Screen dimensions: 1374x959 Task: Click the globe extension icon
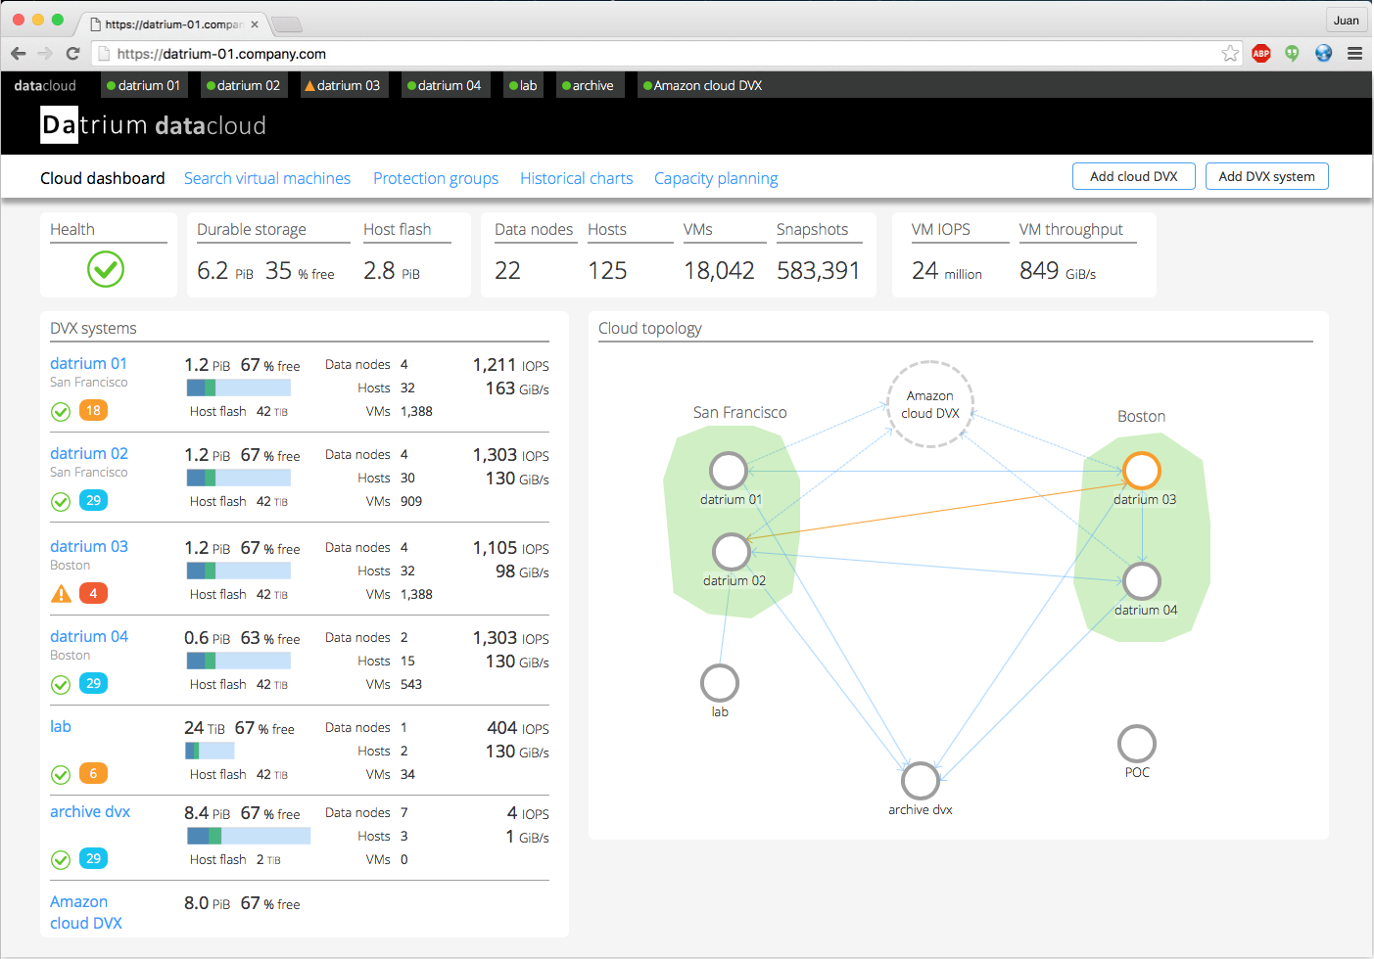coord(1324,54)
